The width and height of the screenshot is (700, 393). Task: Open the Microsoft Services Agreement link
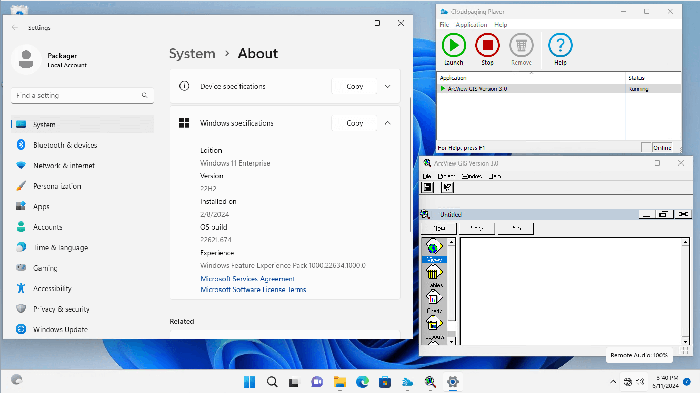tap(248, 279)
